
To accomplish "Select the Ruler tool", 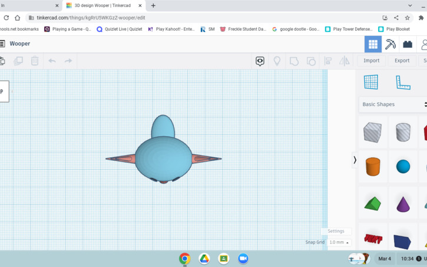I will [x=403, y=83].
